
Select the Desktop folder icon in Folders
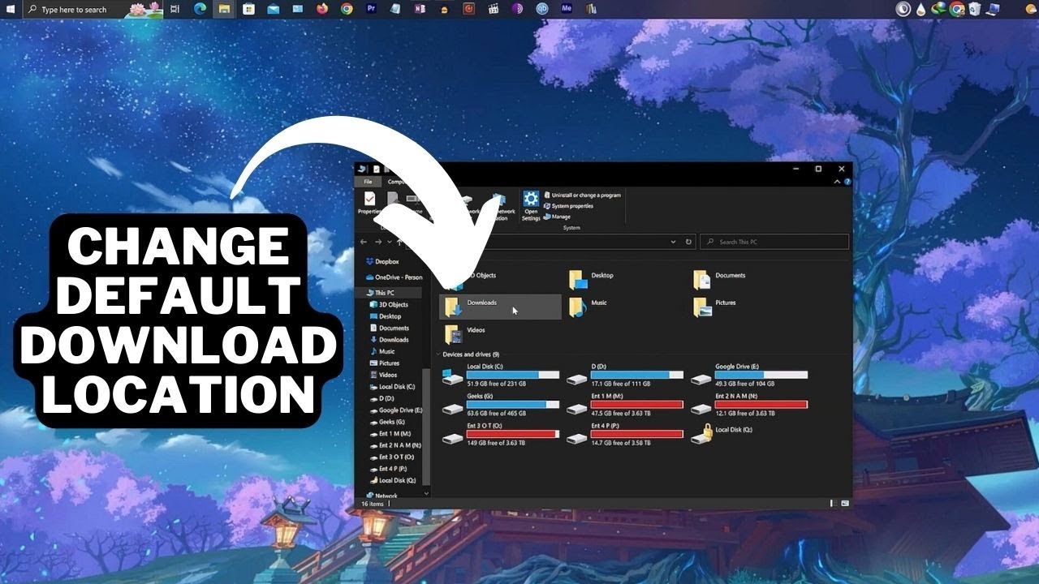coord(577,280)
